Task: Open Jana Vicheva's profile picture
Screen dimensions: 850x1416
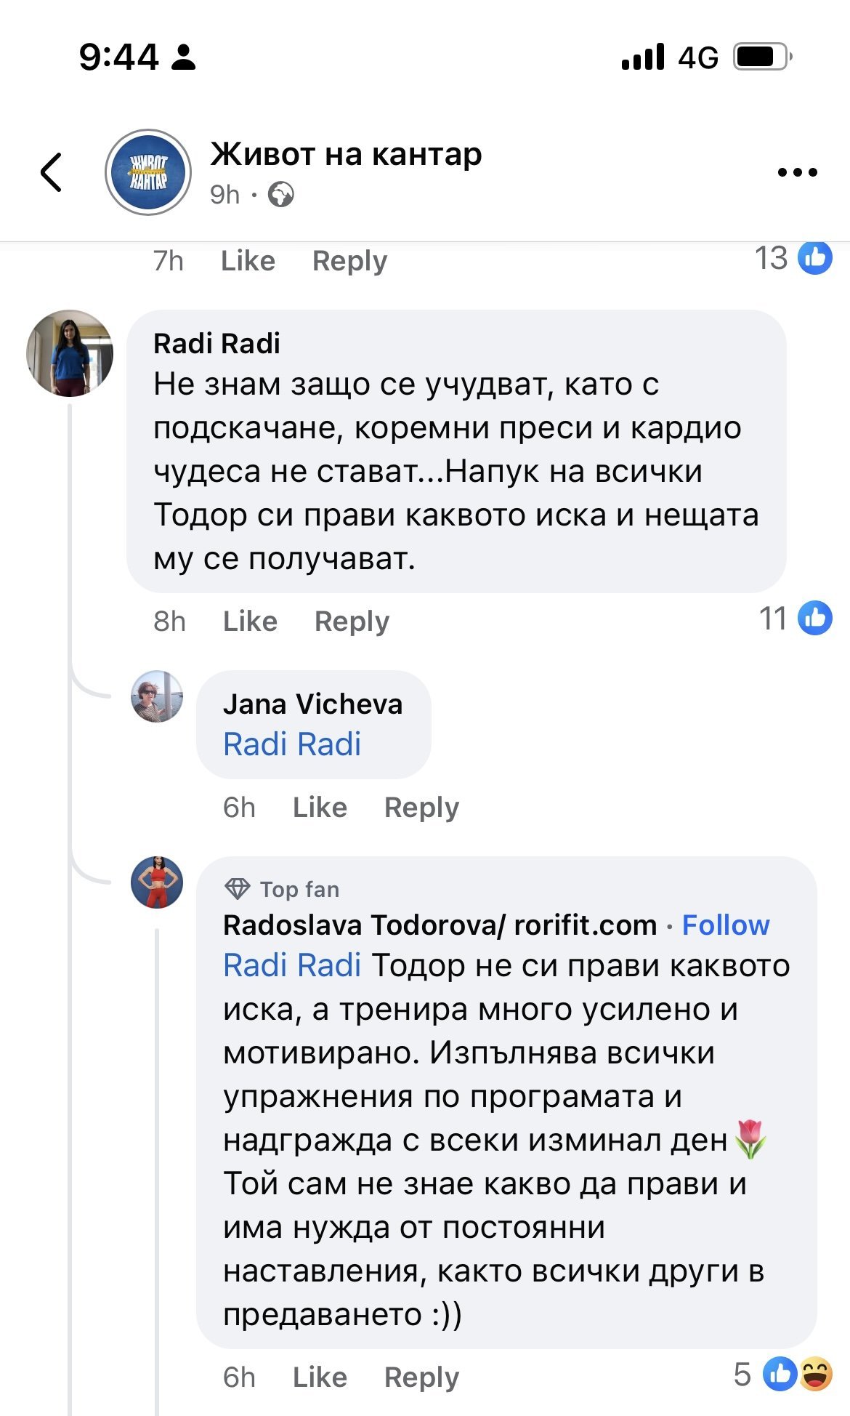Action: coord(157,696)
